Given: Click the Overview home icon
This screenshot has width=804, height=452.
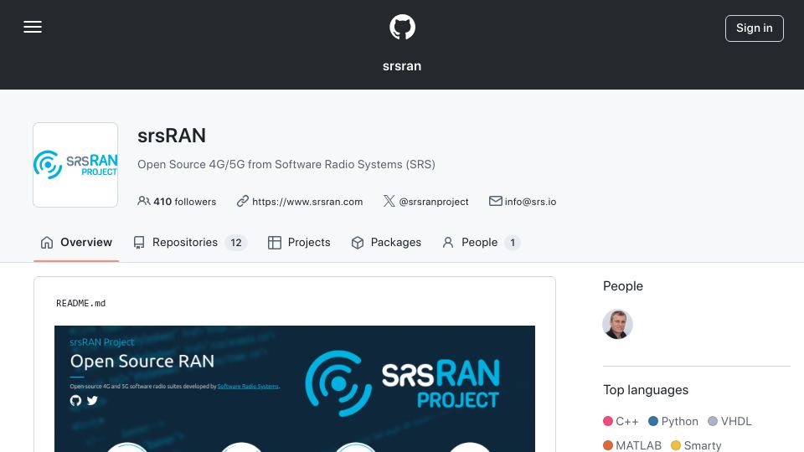Looking at the screenshot, I should [x=47, y=243].
